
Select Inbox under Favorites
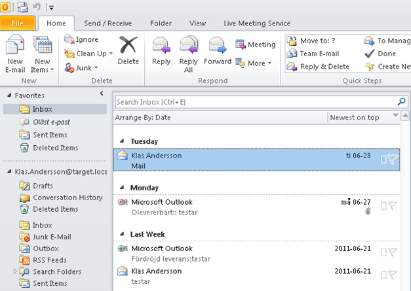pos(55,109)
